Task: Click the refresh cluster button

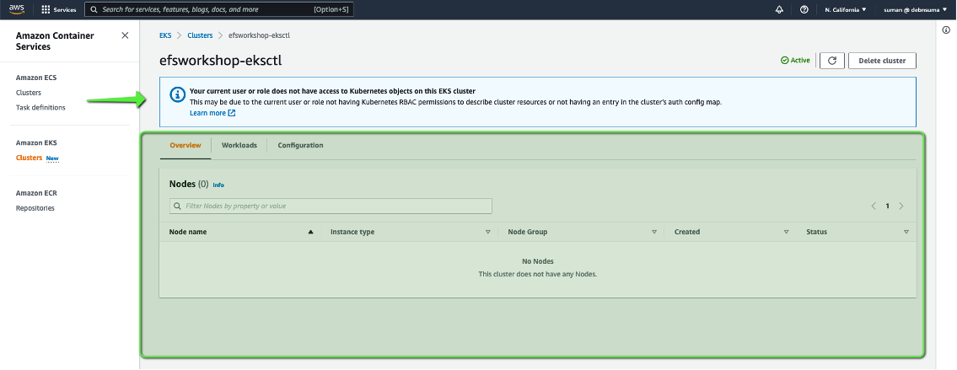Action: click(x=832, y=61)
